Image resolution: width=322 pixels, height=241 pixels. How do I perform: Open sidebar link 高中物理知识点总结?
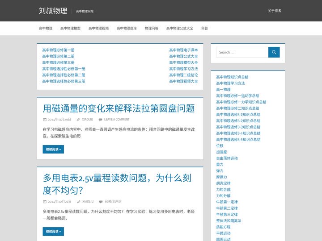click(x=232, y=77)
